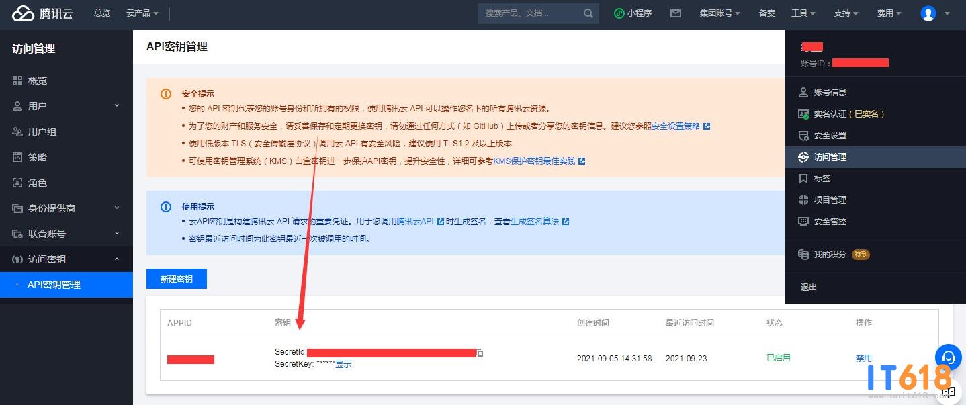Open the 生成签名算法 link
The height and width of the screenshot is (405, 966).
[535, 222]
